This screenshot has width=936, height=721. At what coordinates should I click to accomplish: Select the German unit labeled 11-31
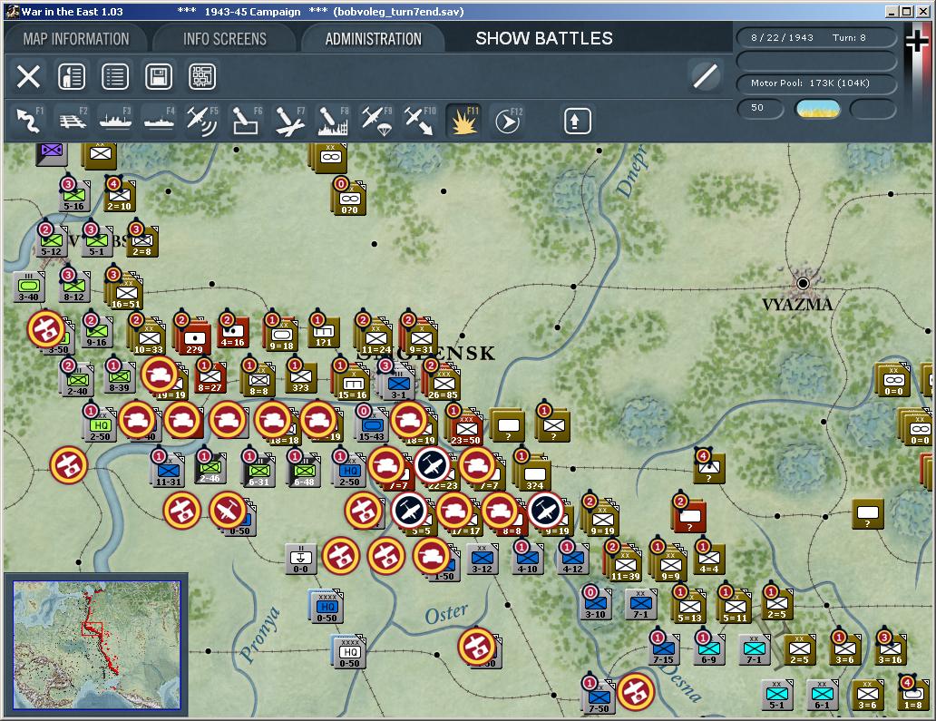(169, 473)
